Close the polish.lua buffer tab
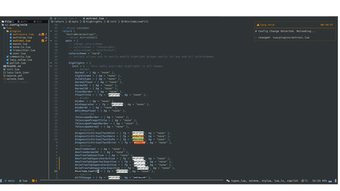340x191 pixels. pyautogui.click(x=75, y=19)
